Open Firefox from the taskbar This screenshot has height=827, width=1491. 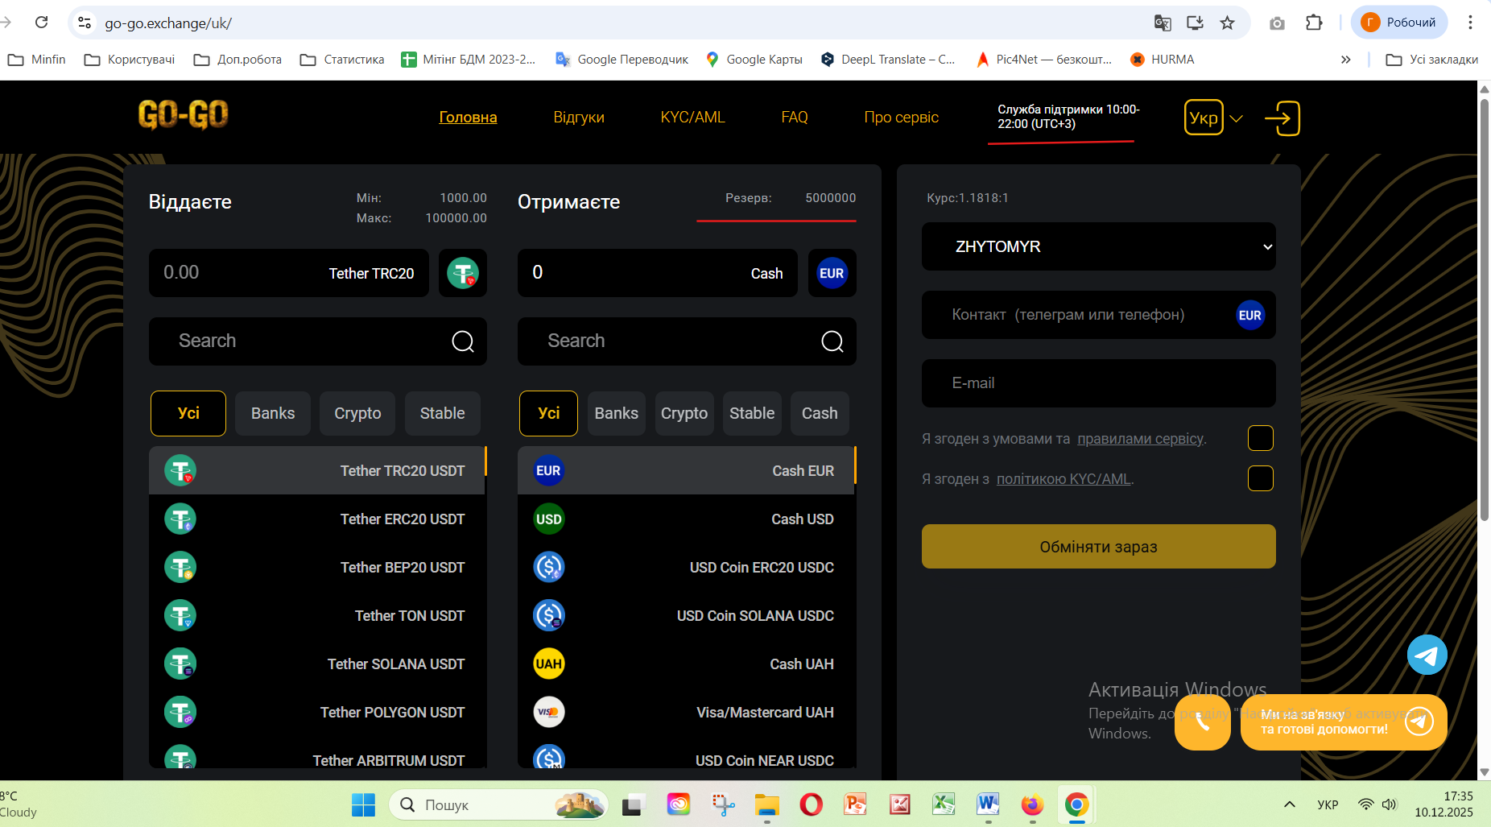(x=1032, y=804)
